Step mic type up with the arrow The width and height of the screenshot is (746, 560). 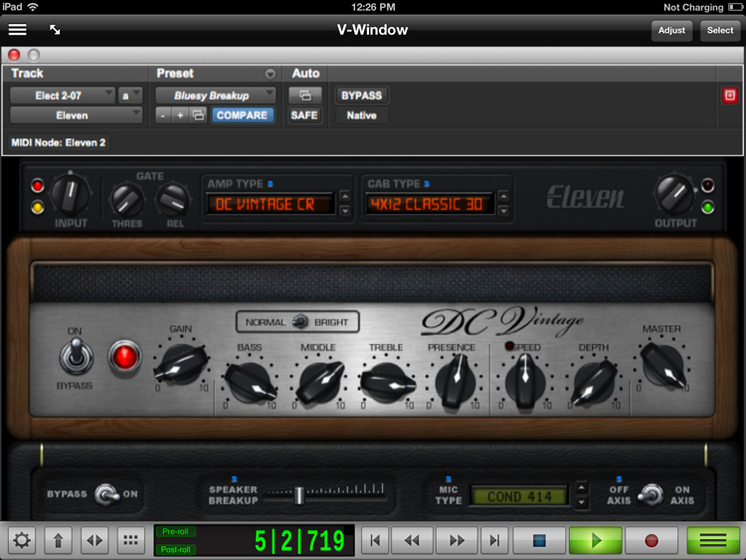click(x=582, y=487)
